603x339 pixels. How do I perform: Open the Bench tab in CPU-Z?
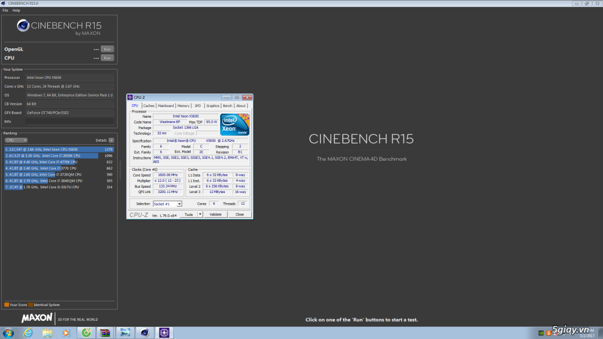pos(228,106)
